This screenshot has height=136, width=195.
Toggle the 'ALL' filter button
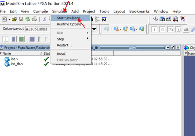(x=186, y=30)
